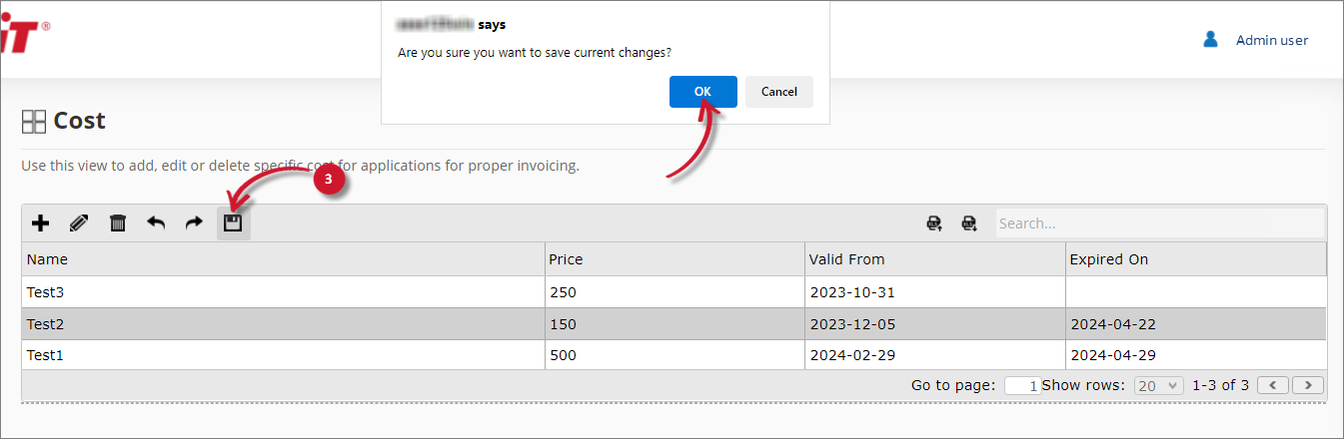Click the Admin user profile icon
Viewport: 1344px width, 439px height.
point(1211,40)
